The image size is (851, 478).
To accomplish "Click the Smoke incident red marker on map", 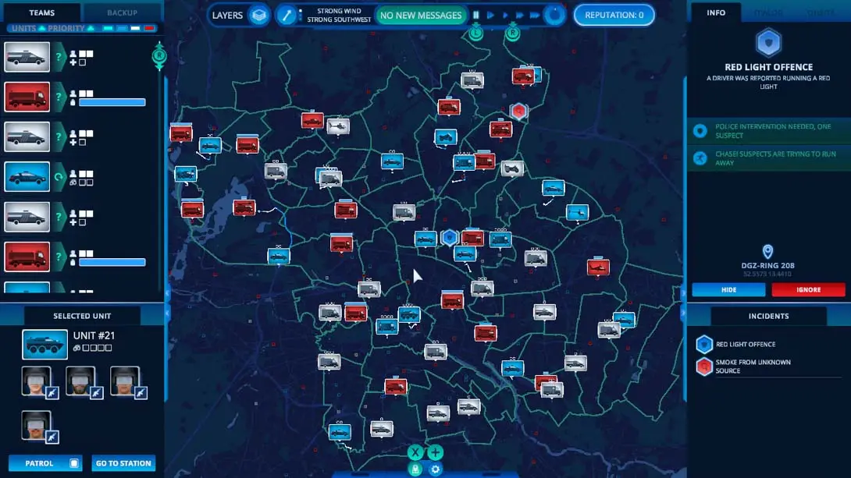I will 518,112.
